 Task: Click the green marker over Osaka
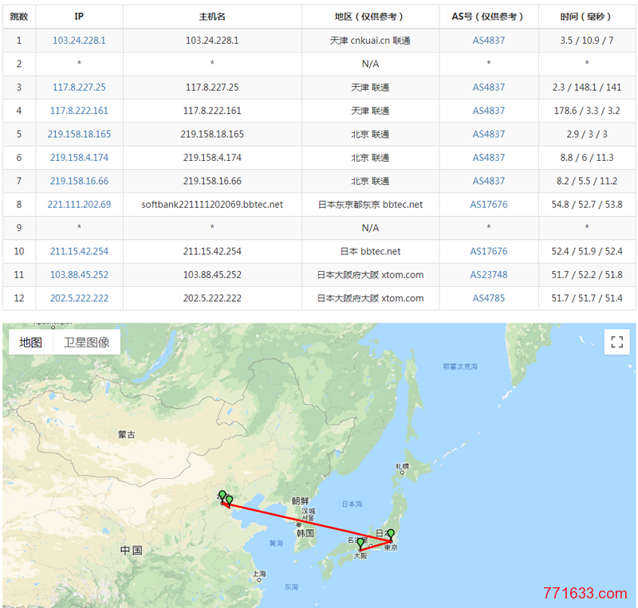coord(360,543)
